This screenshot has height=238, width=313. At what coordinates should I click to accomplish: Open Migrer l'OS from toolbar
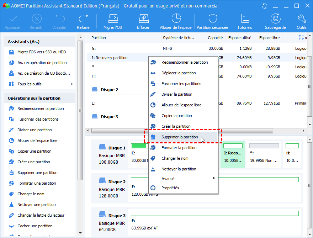(113, 22)
